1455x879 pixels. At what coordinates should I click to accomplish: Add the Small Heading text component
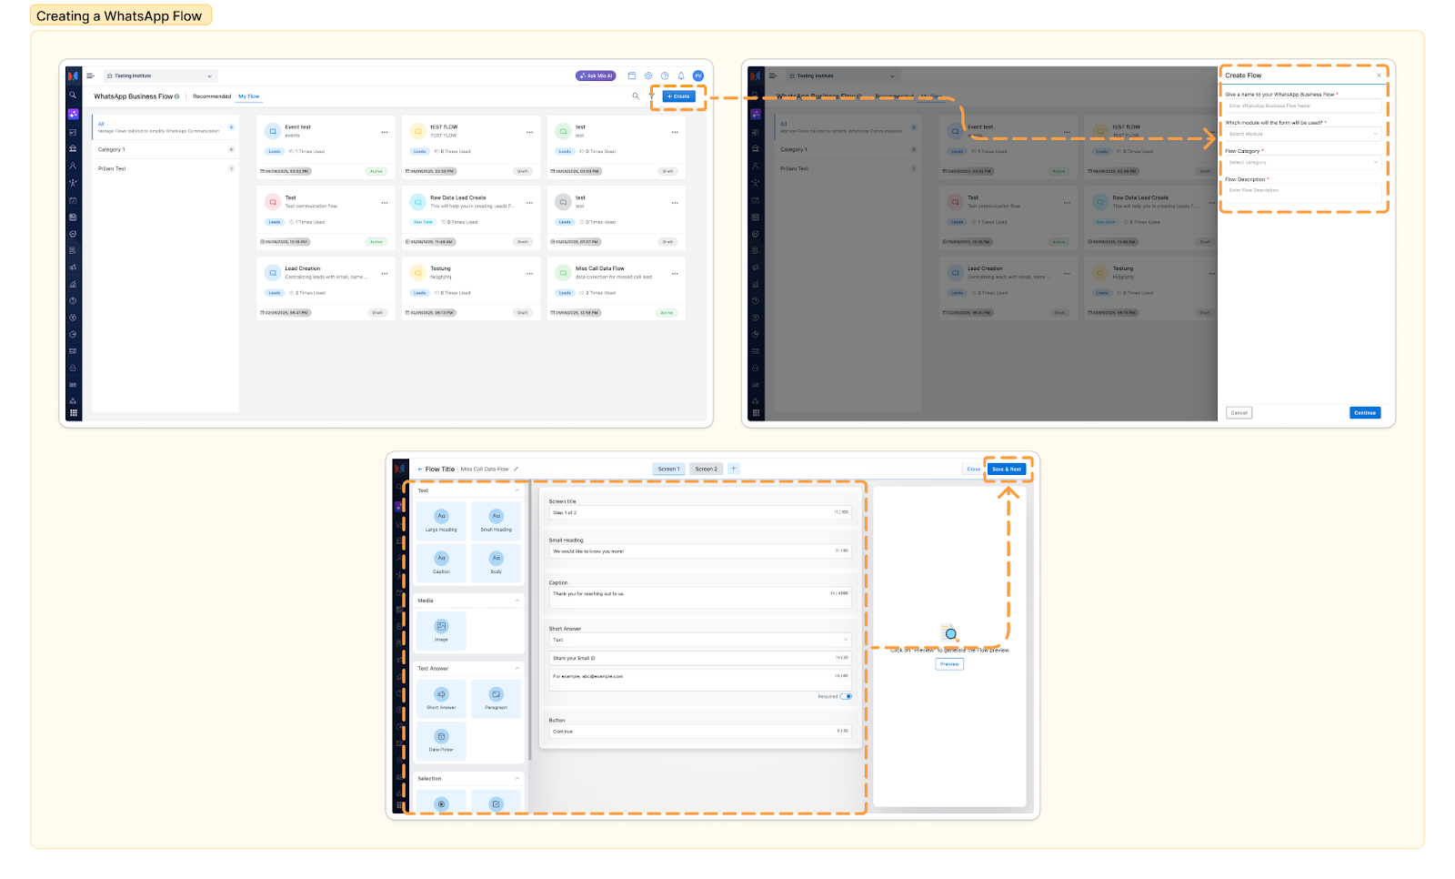[496, 520]
